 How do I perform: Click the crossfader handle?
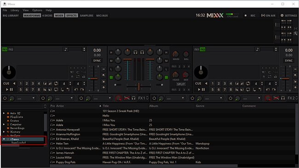pos(139,87)
